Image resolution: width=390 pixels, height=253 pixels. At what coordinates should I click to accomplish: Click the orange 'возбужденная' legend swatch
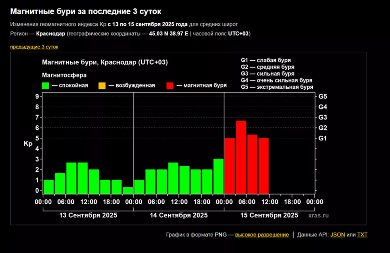point(102,85)
